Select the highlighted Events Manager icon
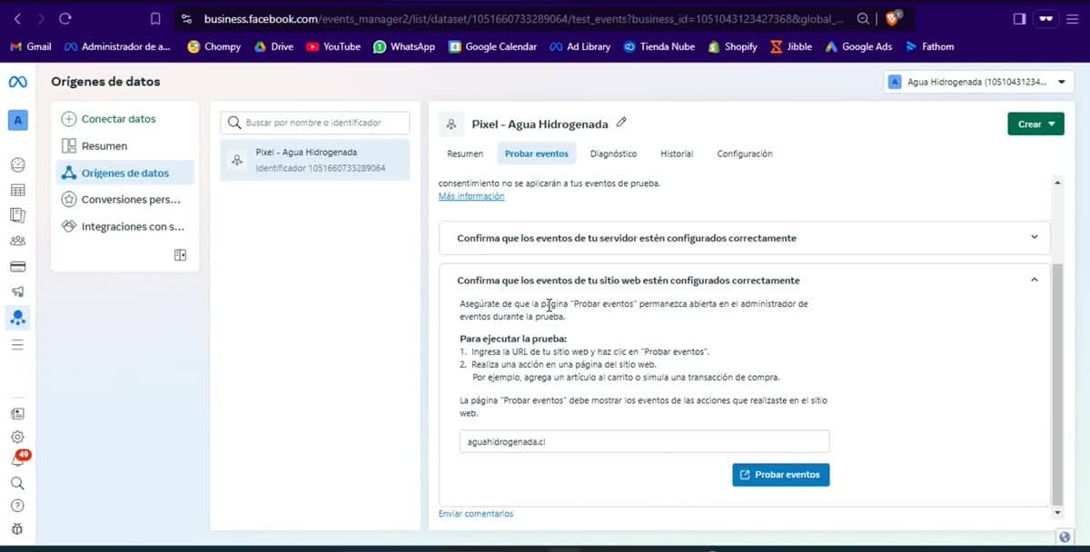The image size is (1090, 552). [17, 318]
